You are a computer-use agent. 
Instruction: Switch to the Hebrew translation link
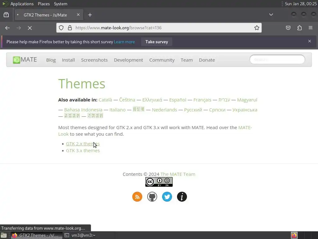(224, 100)
